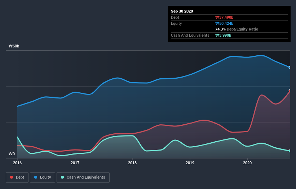
Task: Click the Sep 30 2020 tooltip date
Action: (x=182, y=11)
